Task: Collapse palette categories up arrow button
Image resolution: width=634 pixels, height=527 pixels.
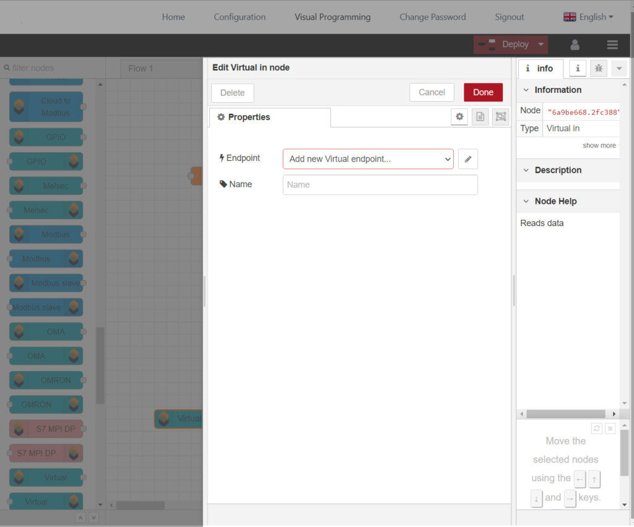Action: 80,518
